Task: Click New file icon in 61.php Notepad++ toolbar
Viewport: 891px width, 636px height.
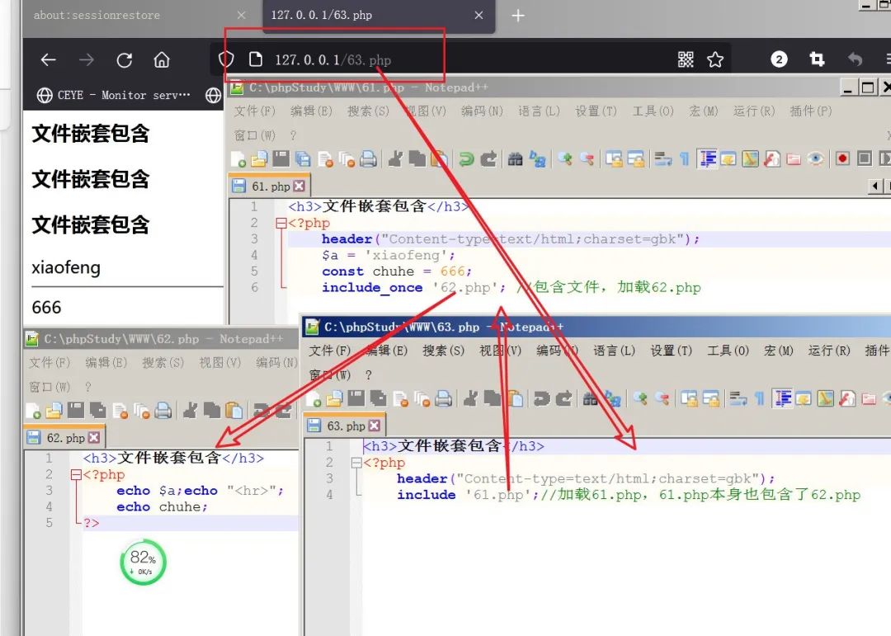Action: coord(238,160)
